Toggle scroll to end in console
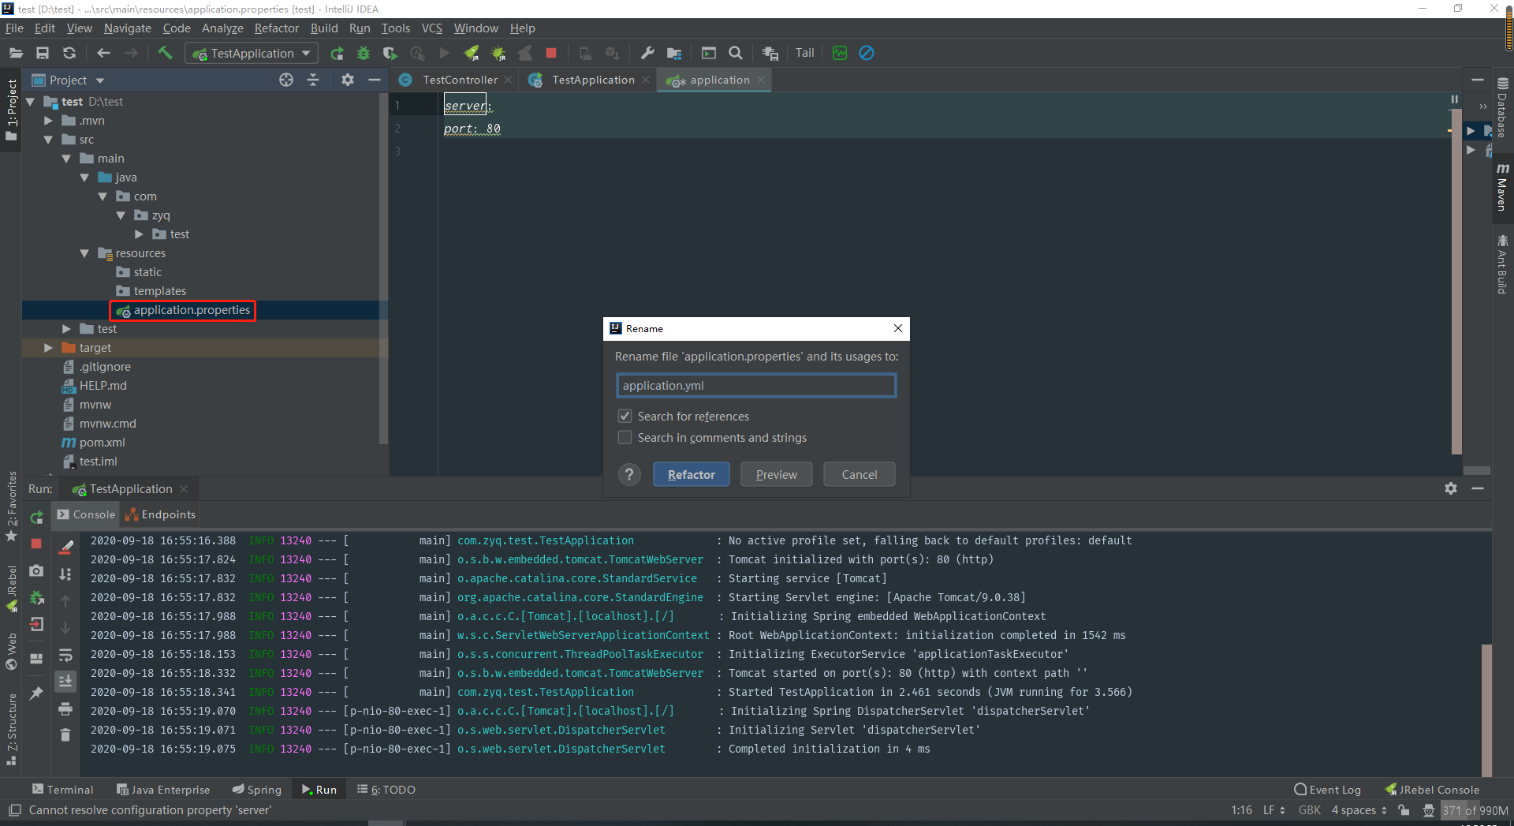 [x=65, y=681]
